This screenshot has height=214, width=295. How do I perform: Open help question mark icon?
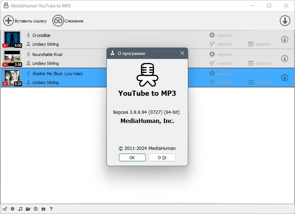click(x=51, y=209)
